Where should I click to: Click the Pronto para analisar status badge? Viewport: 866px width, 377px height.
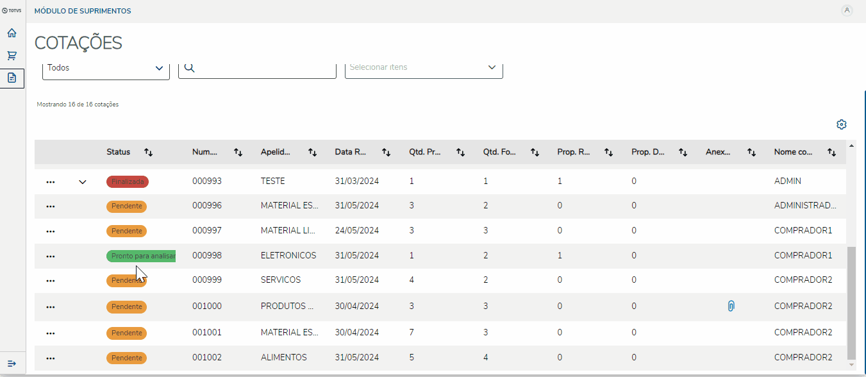pyautogui.click(x=141, y=256)
